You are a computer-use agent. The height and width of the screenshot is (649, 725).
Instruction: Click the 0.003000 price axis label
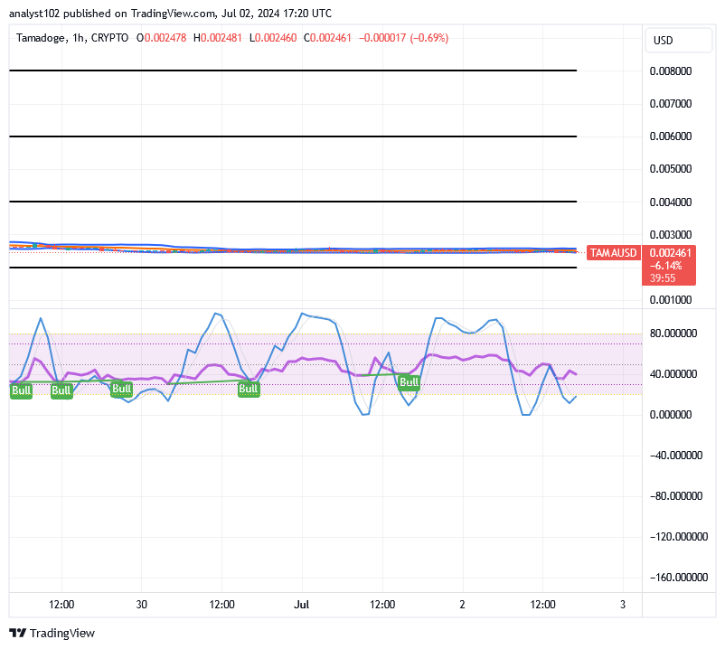671,234
